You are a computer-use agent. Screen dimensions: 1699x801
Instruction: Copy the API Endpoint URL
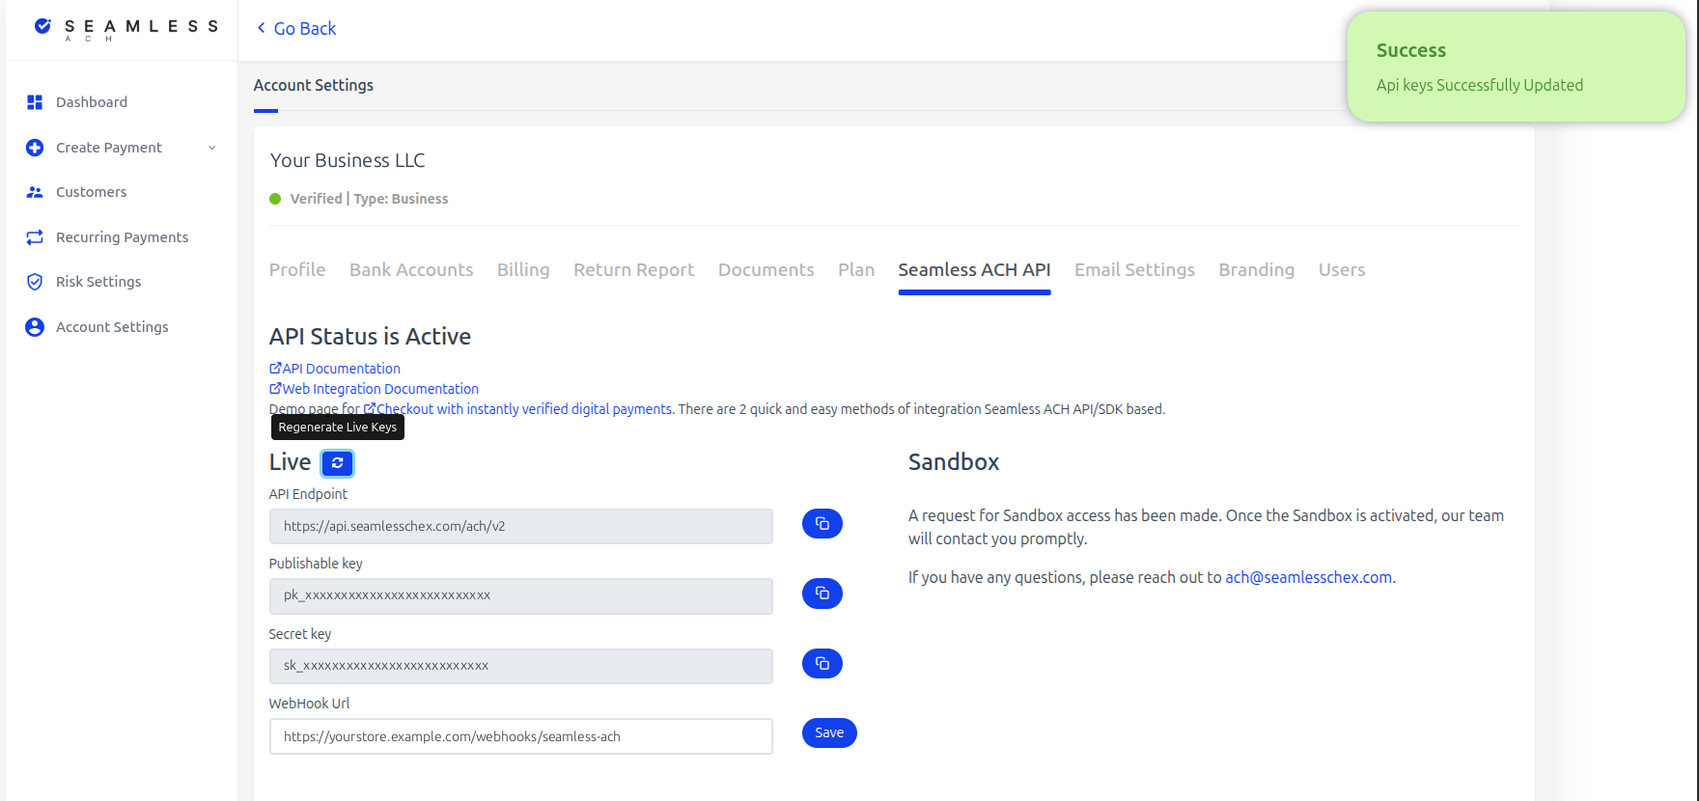pos(822,523)
